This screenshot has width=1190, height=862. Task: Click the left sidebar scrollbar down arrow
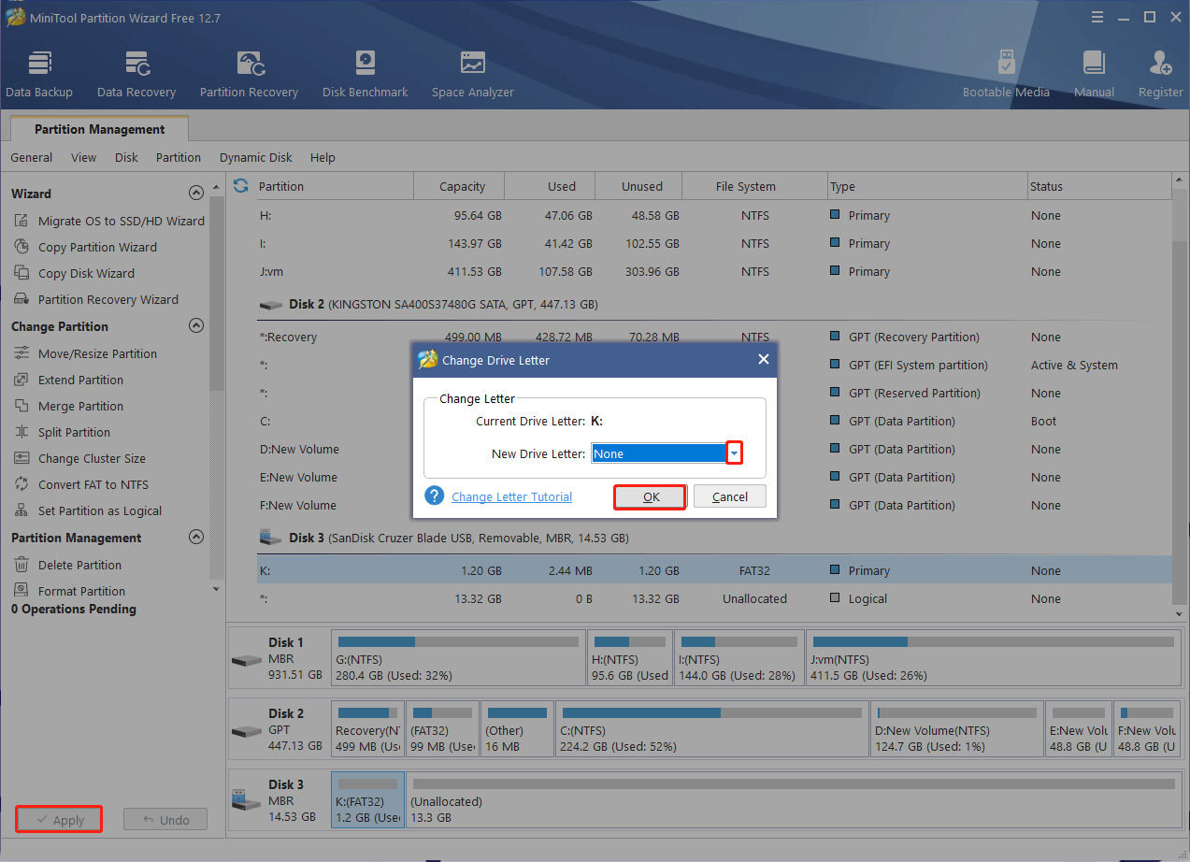pyautogui.click(x=217, y=590)
